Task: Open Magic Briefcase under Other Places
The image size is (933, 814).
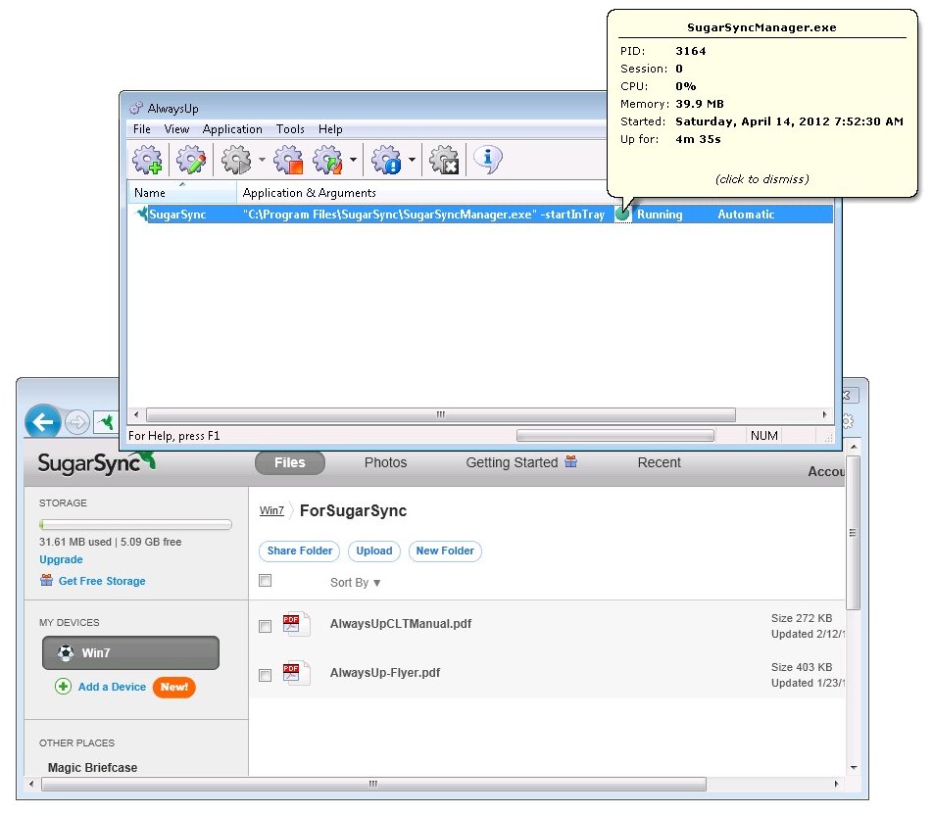Action: (92, 768)
